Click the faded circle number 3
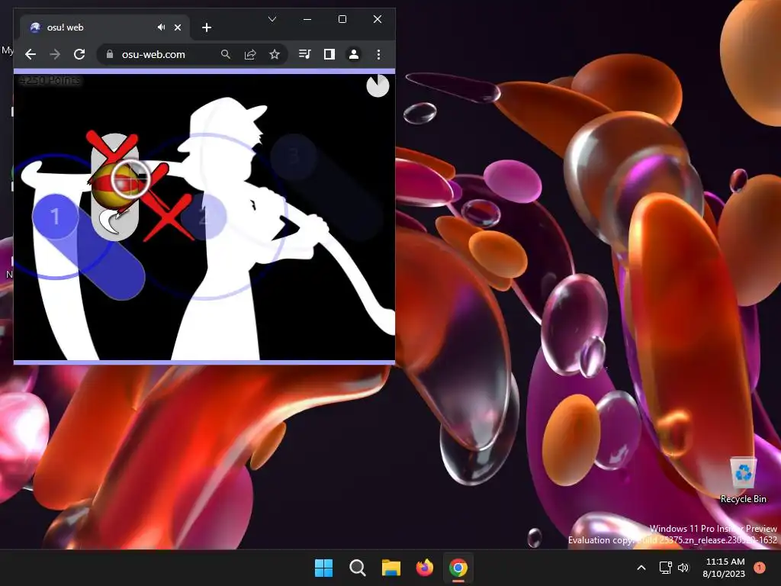Viewport: 781px width, 586px height. [294, 156]
